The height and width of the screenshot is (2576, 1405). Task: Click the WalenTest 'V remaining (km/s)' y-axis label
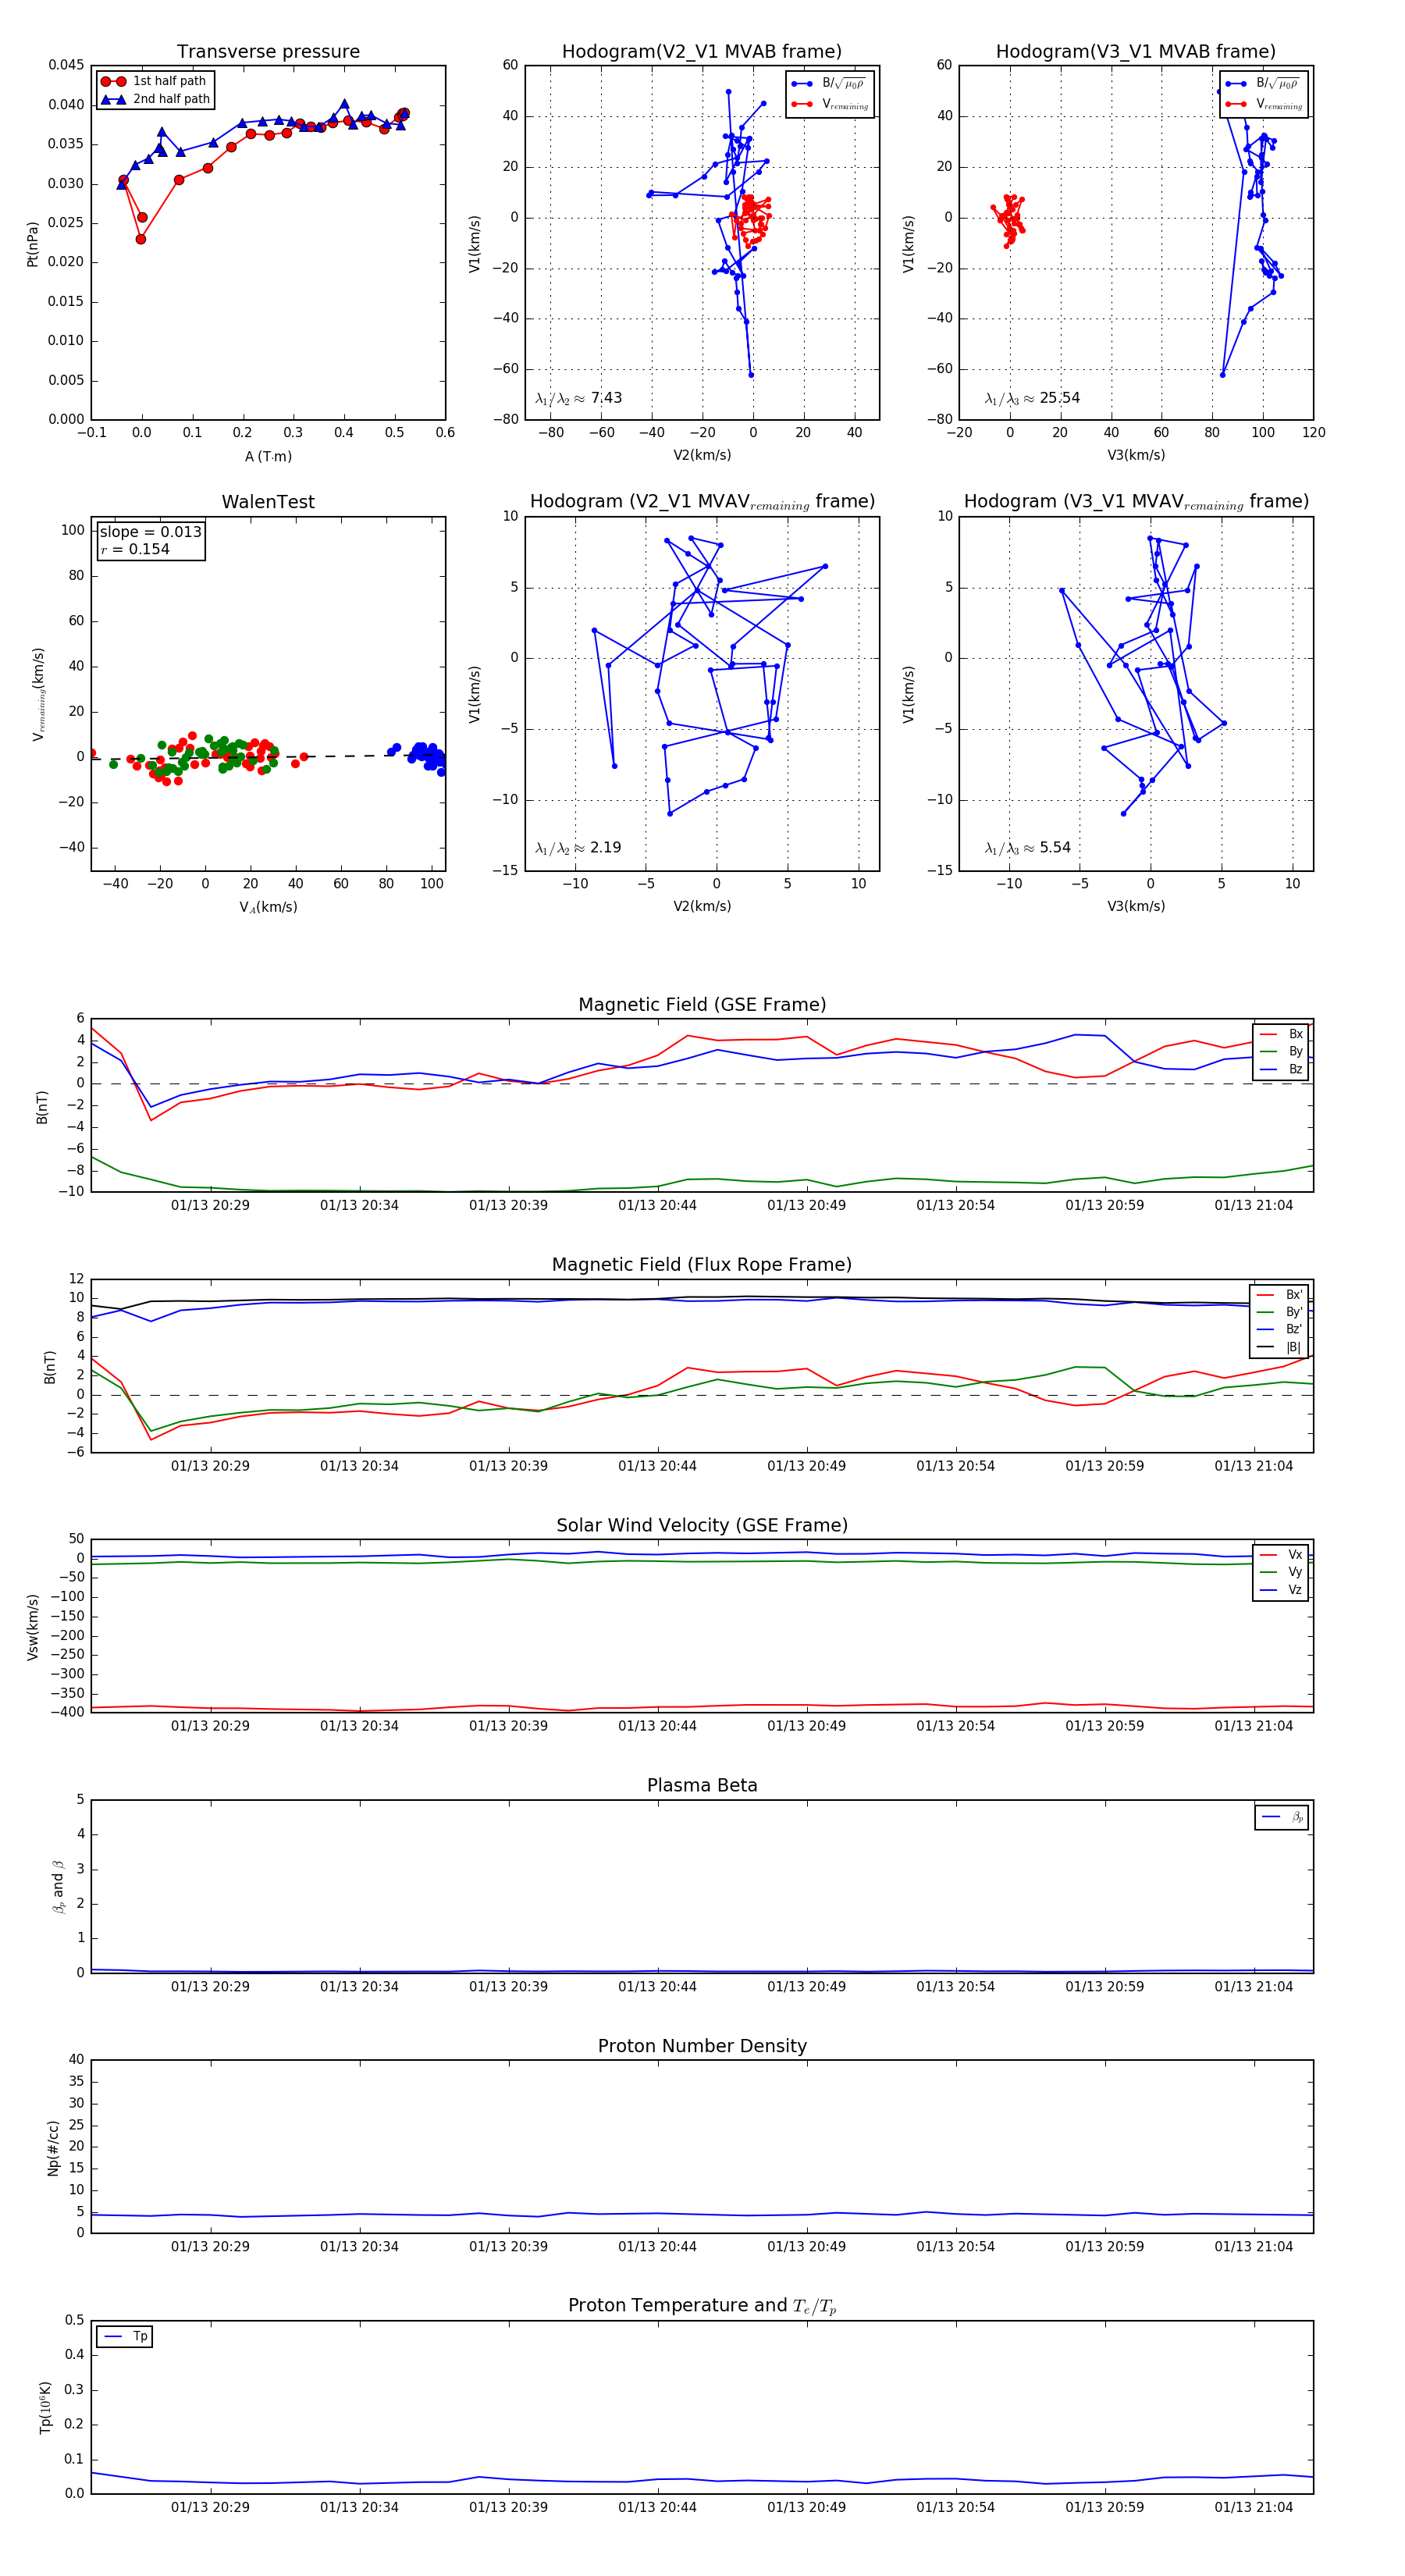click(x=39, y=694)
